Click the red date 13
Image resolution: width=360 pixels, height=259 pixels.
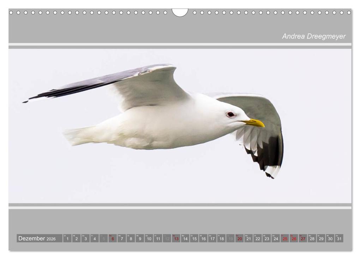point(176,239)
